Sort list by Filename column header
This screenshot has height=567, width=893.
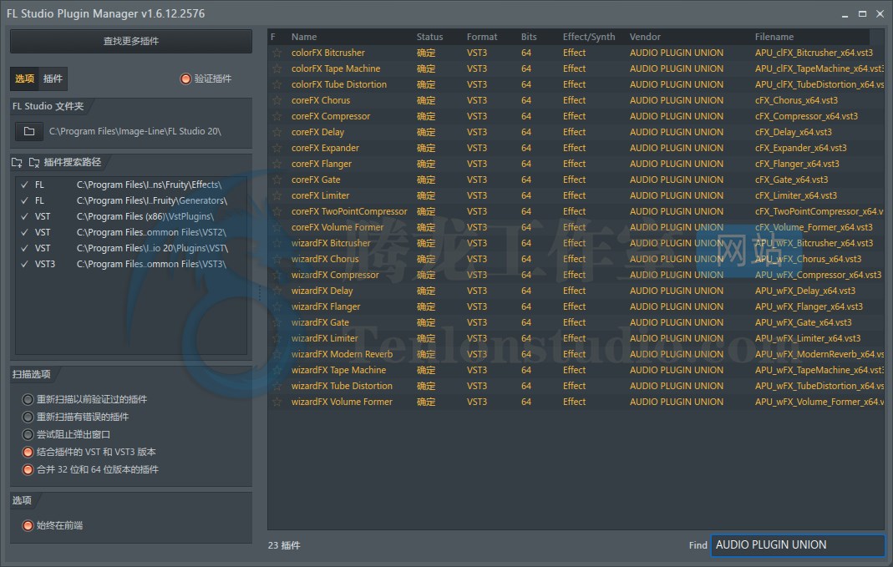tap(774, 37)
